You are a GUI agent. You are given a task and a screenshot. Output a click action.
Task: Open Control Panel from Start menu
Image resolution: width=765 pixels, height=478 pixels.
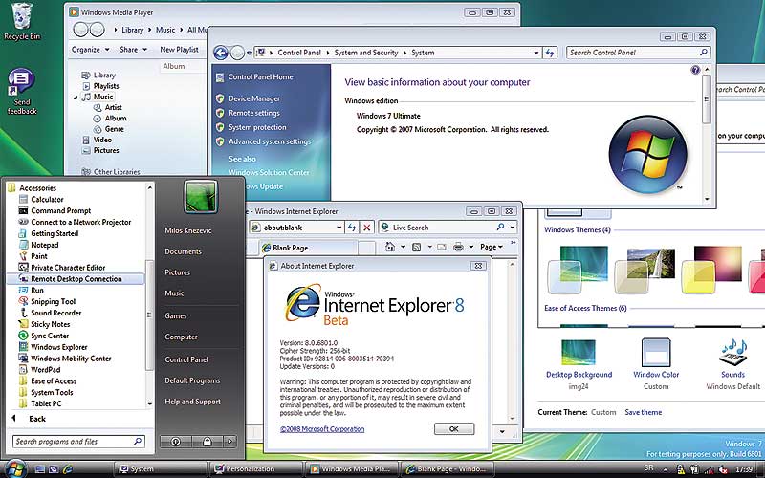pyautogui.click(x=186, y=359)
